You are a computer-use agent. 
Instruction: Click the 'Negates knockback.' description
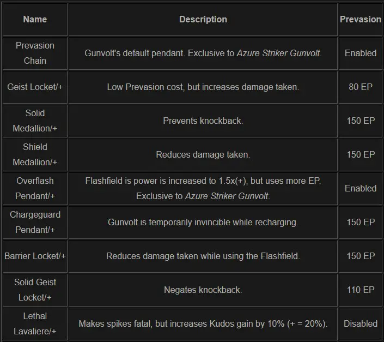(203, 290)
